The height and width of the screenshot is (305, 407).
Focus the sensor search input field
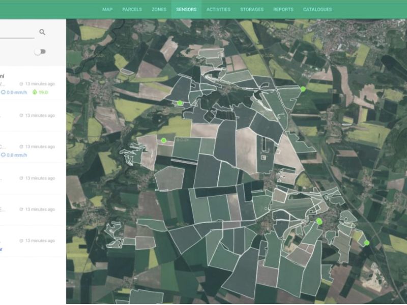pyautogui.click(x=17, y=33)
